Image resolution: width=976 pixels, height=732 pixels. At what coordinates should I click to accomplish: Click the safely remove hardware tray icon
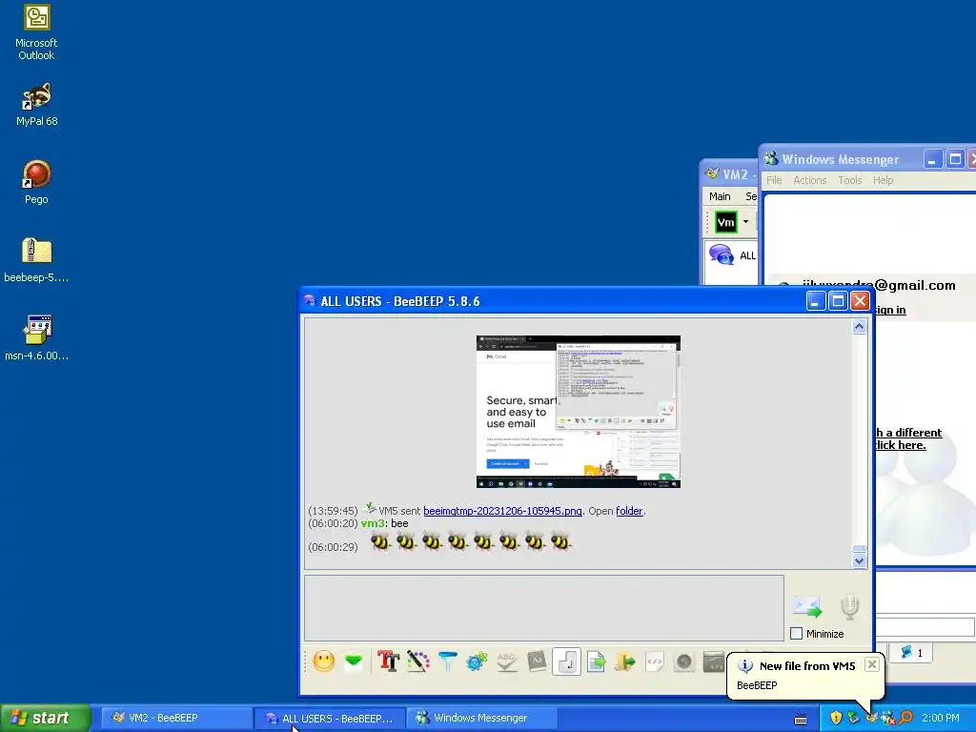coord(853,719)
